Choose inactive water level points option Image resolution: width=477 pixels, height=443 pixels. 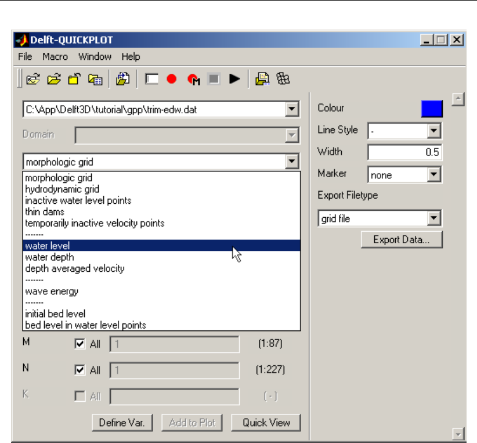tap(161, 200)
